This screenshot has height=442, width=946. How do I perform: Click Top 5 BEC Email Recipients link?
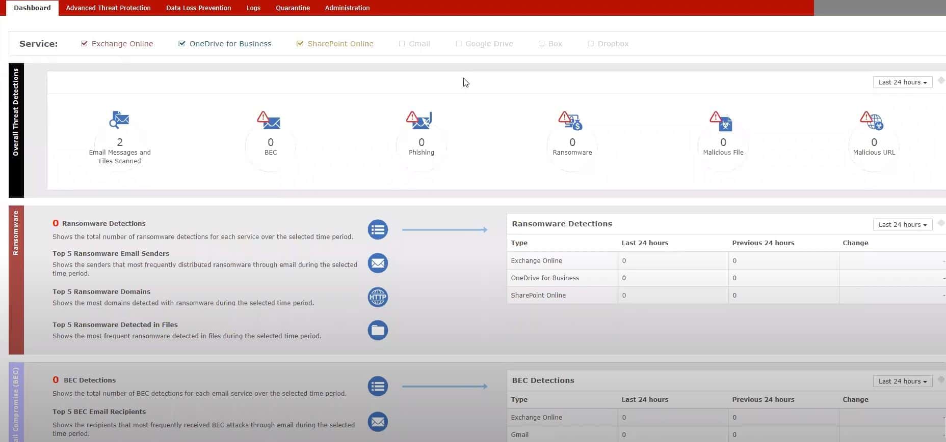click(x=99, y=411)
